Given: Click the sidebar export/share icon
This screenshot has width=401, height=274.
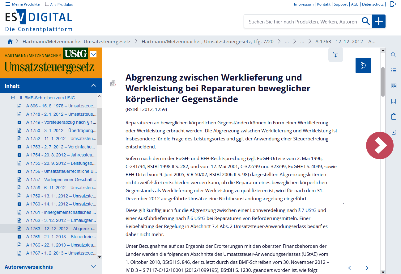Looking at the screenshot, I should (x=394, y=132).
